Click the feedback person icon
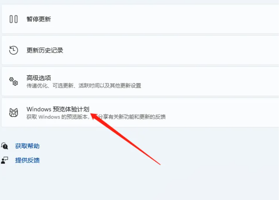Image resolution: width=280 pixels, height=200 pixels. click(5, 160)
